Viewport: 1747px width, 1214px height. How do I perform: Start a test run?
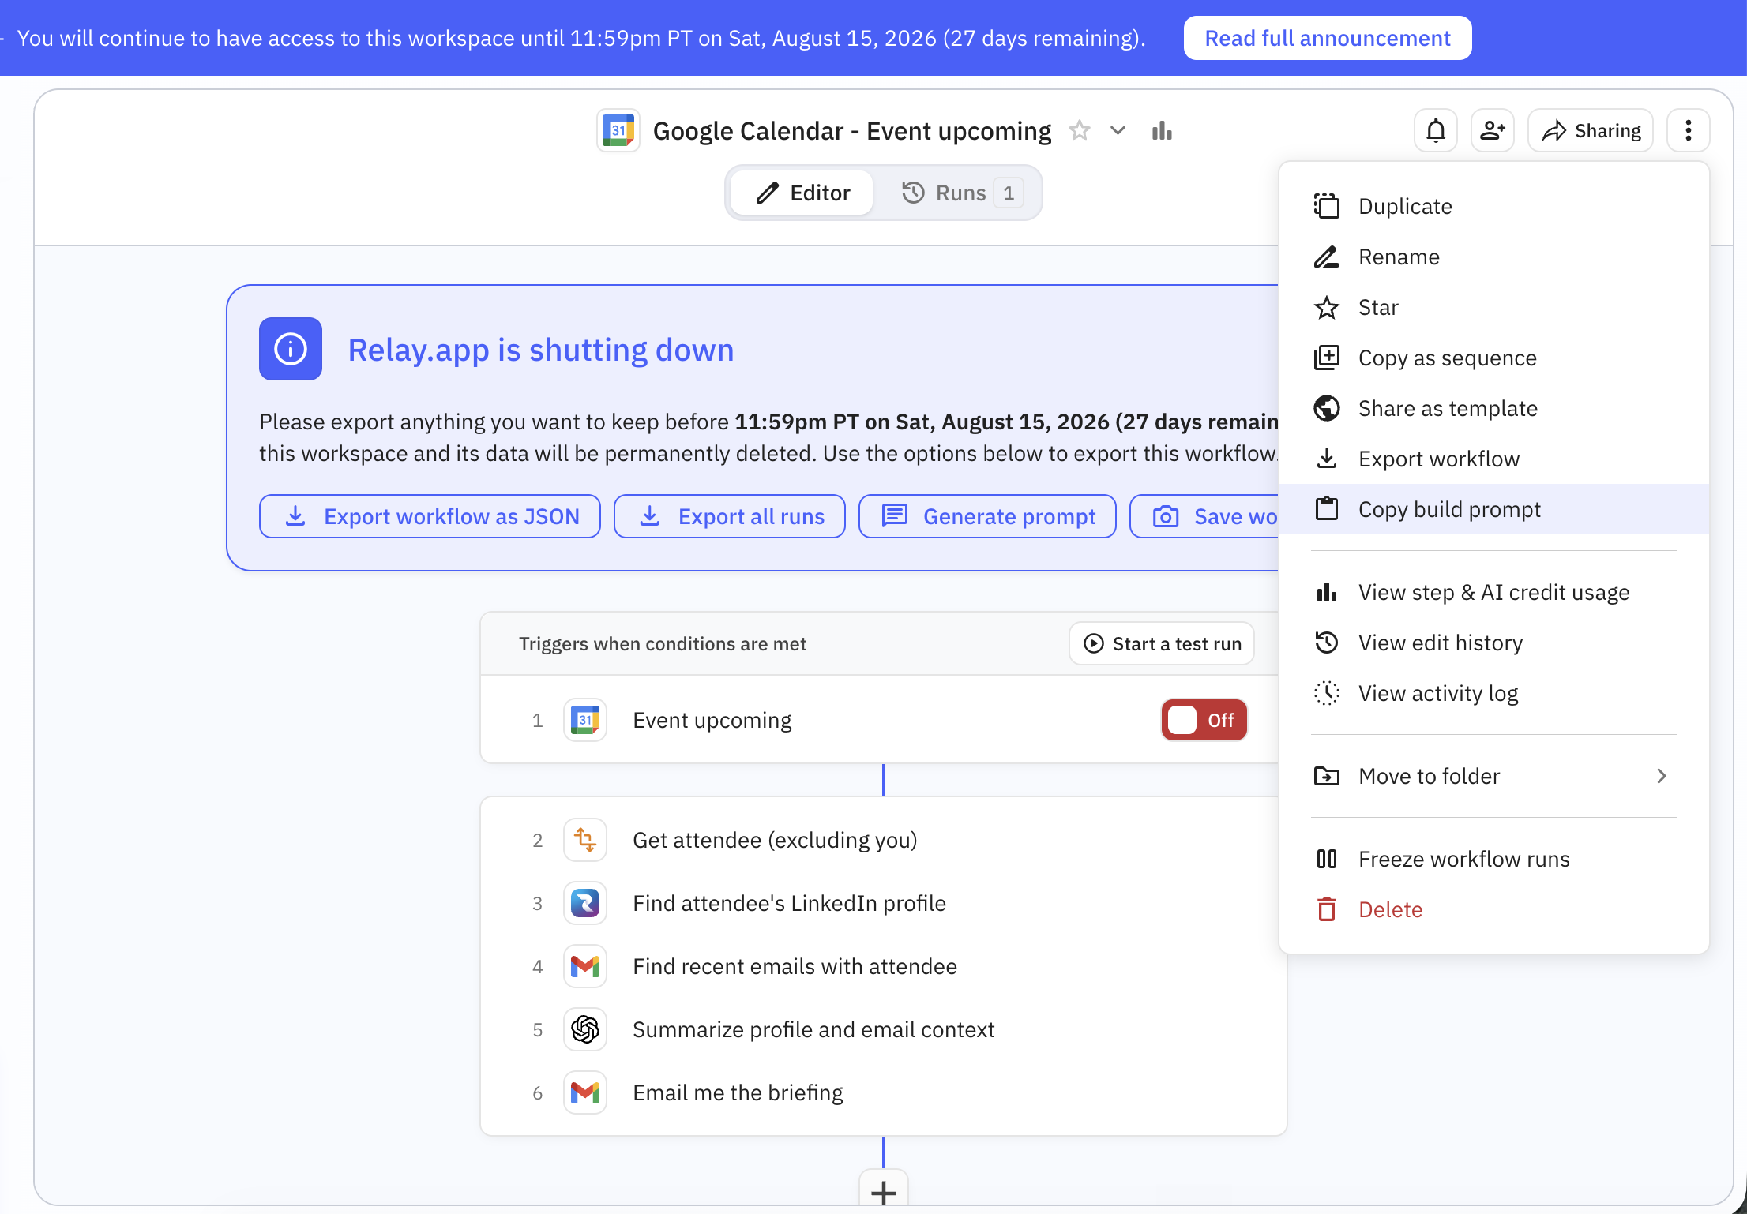[1162, 643]
